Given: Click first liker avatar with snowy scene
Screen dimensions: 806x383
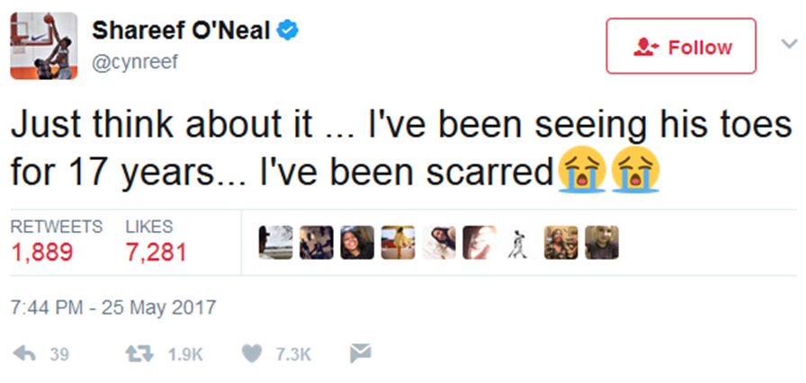Looking at the screenshot, I should coord(275,243).
